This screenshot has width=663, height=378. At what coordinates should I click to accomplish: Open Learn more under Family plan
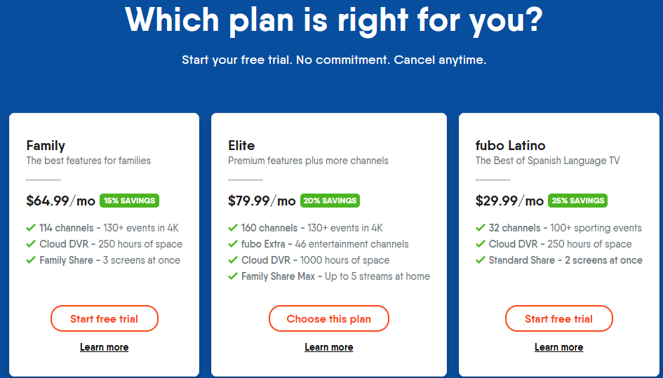104,347
